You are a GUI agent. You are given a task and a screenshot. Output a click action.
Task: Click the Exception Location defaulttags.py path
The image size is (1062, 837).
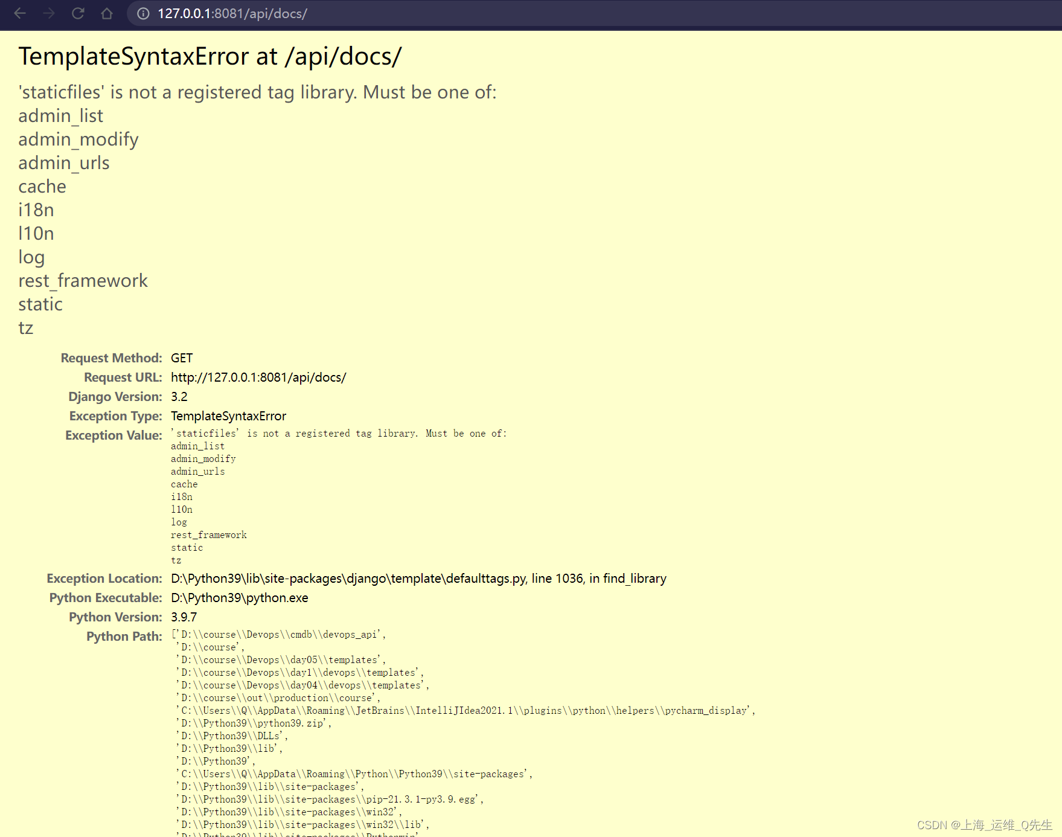(x=418, y=578)
